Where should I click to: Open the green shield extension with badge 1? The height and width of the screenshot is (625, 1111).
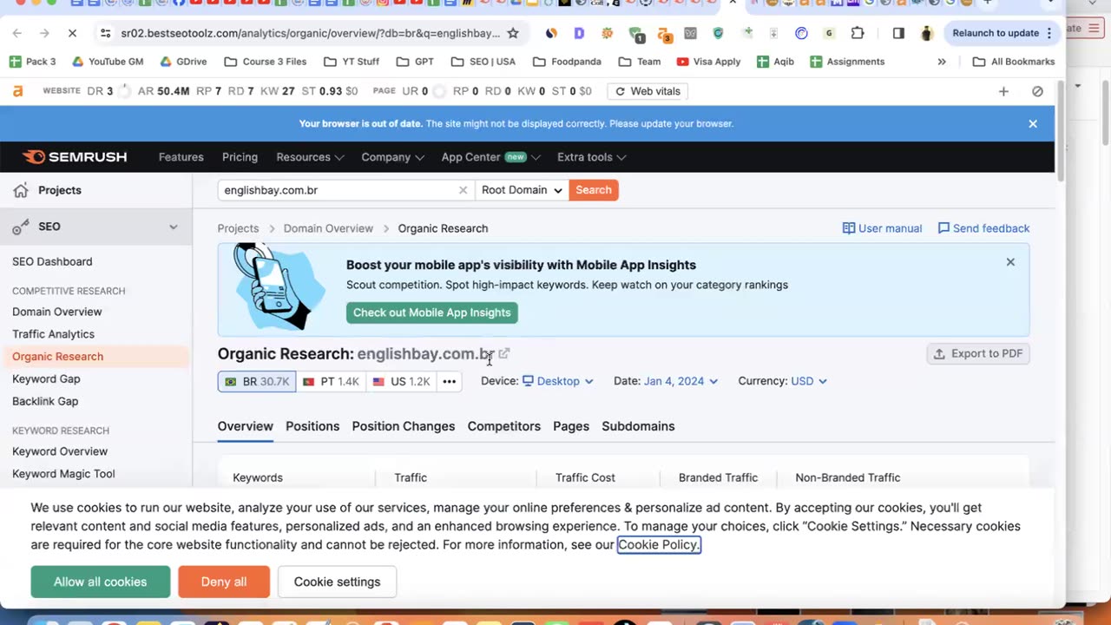pyautogui.click(x=636, y=34)
